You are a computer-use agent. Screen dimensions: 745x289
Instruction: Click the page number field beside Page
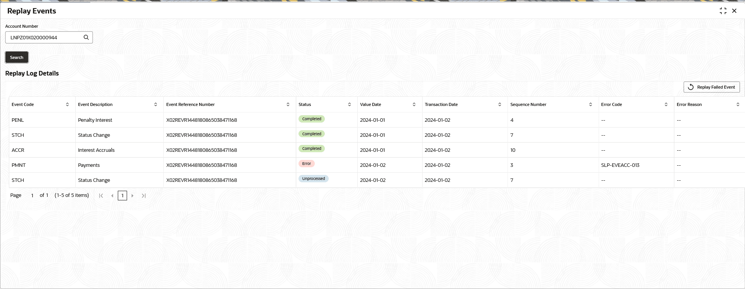pyautogui.click(x=32, y=195)
